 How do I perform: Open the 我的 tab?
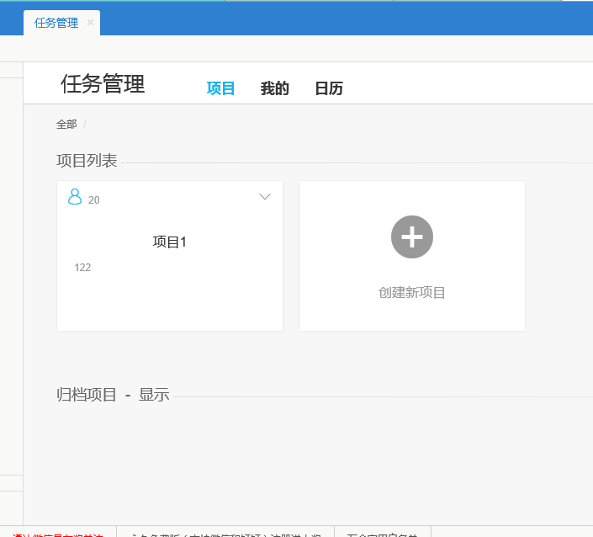[274, 88]
